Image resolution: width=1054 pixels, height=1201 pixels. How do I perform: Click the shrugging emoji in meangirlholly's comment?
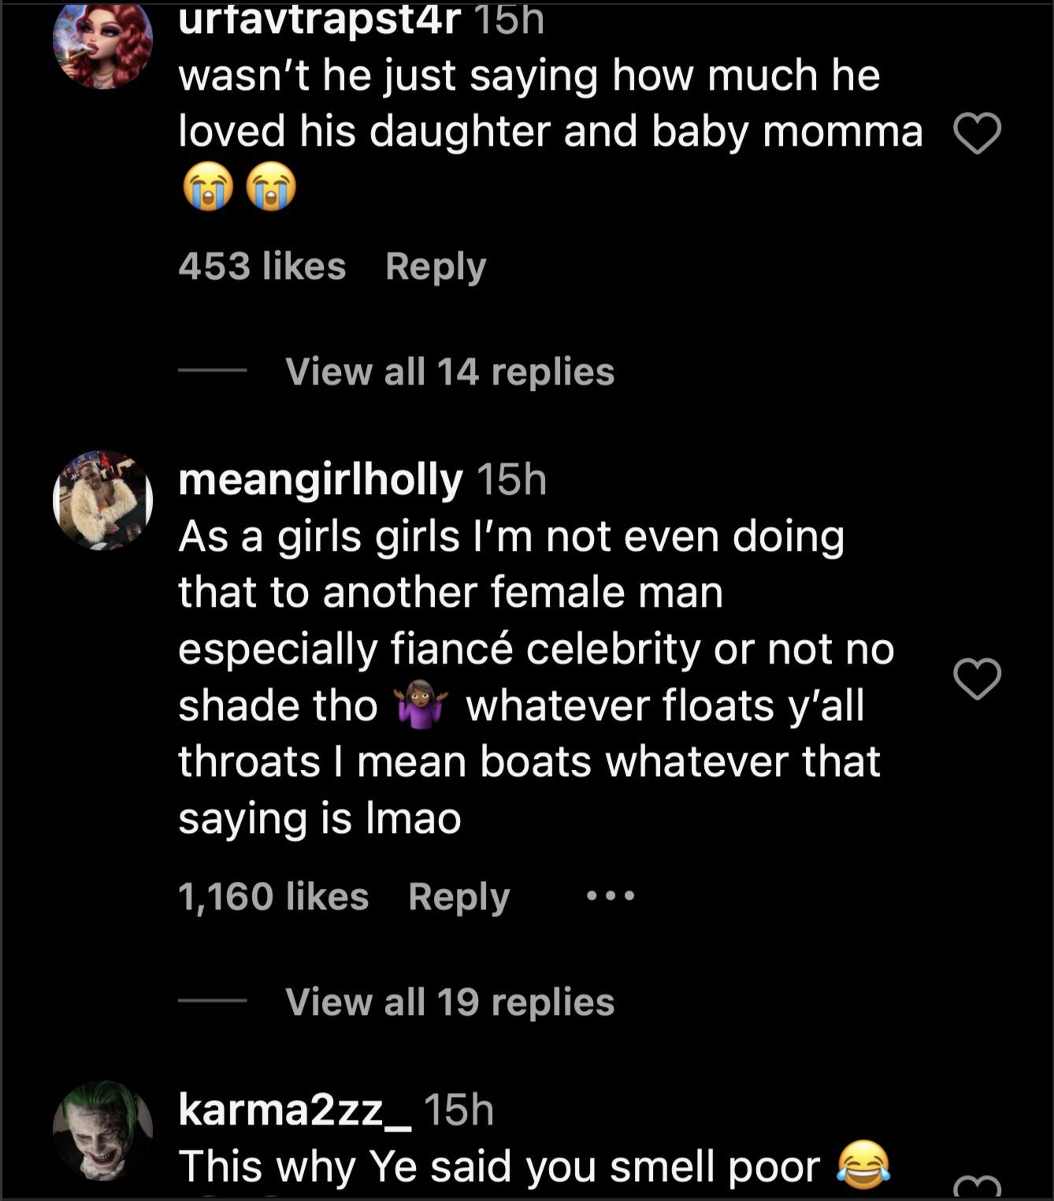[x=422, y=705]
